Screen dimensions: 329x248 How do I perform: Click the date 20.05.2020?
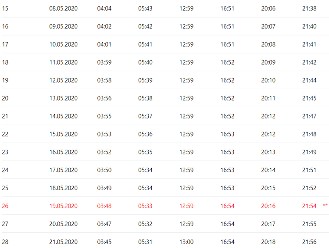[x=63, y=224]
